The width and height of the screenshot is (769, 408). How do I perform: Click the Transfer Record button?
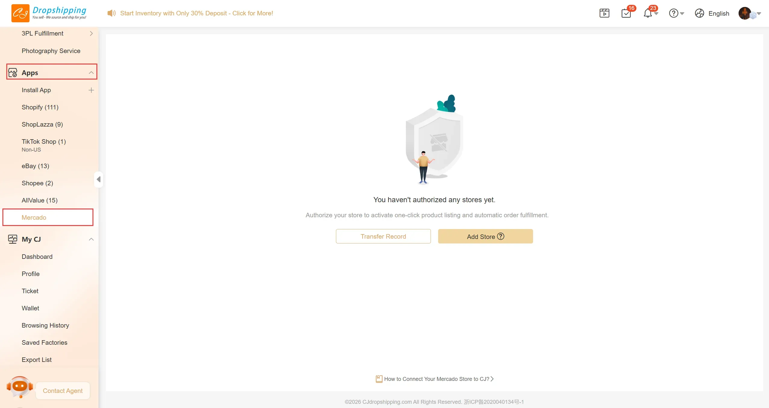(383, 237)
